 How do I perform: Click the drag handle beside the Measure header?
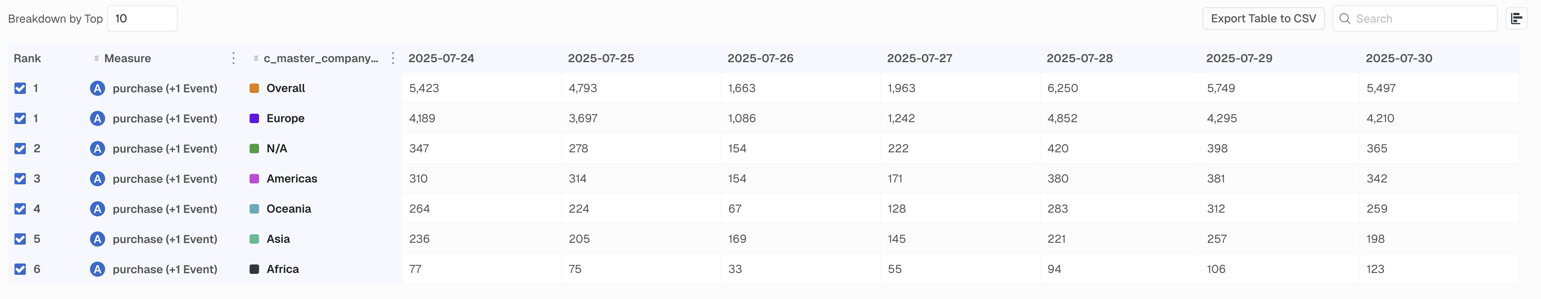pyautogui.click(x=96, y=58)
